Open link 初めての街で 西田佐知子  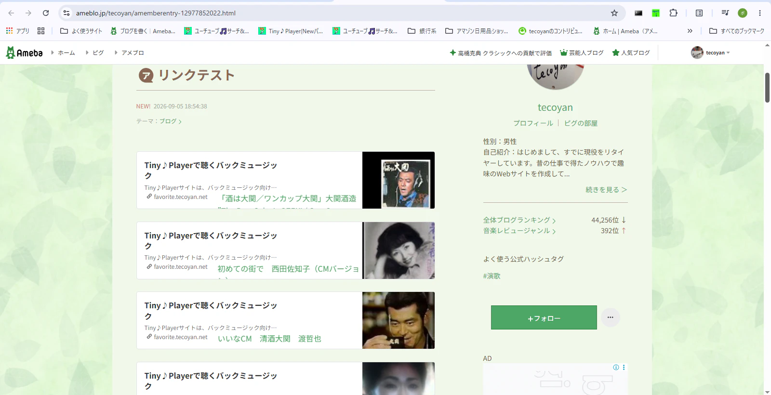tap(288, 269)
